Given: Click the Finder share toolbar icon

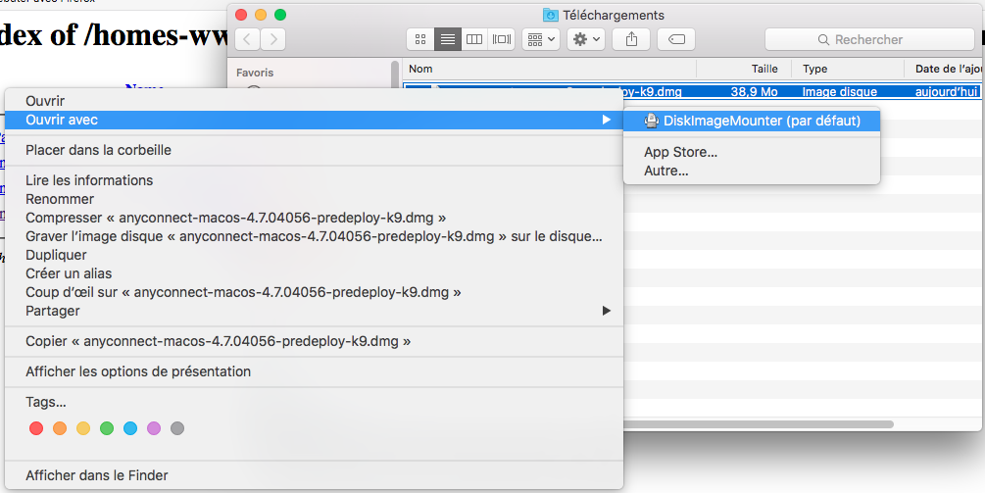Looking at the screenshot, I should click(x=630, y=39).
